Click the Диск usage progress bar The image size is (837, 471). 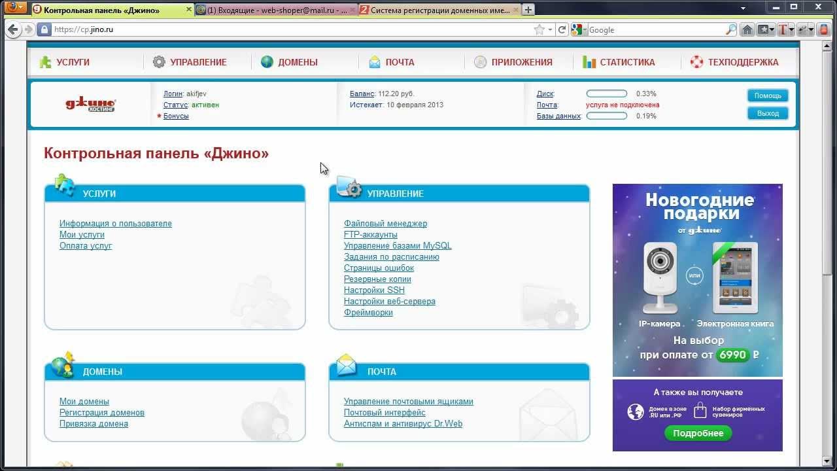coord(606,94)
